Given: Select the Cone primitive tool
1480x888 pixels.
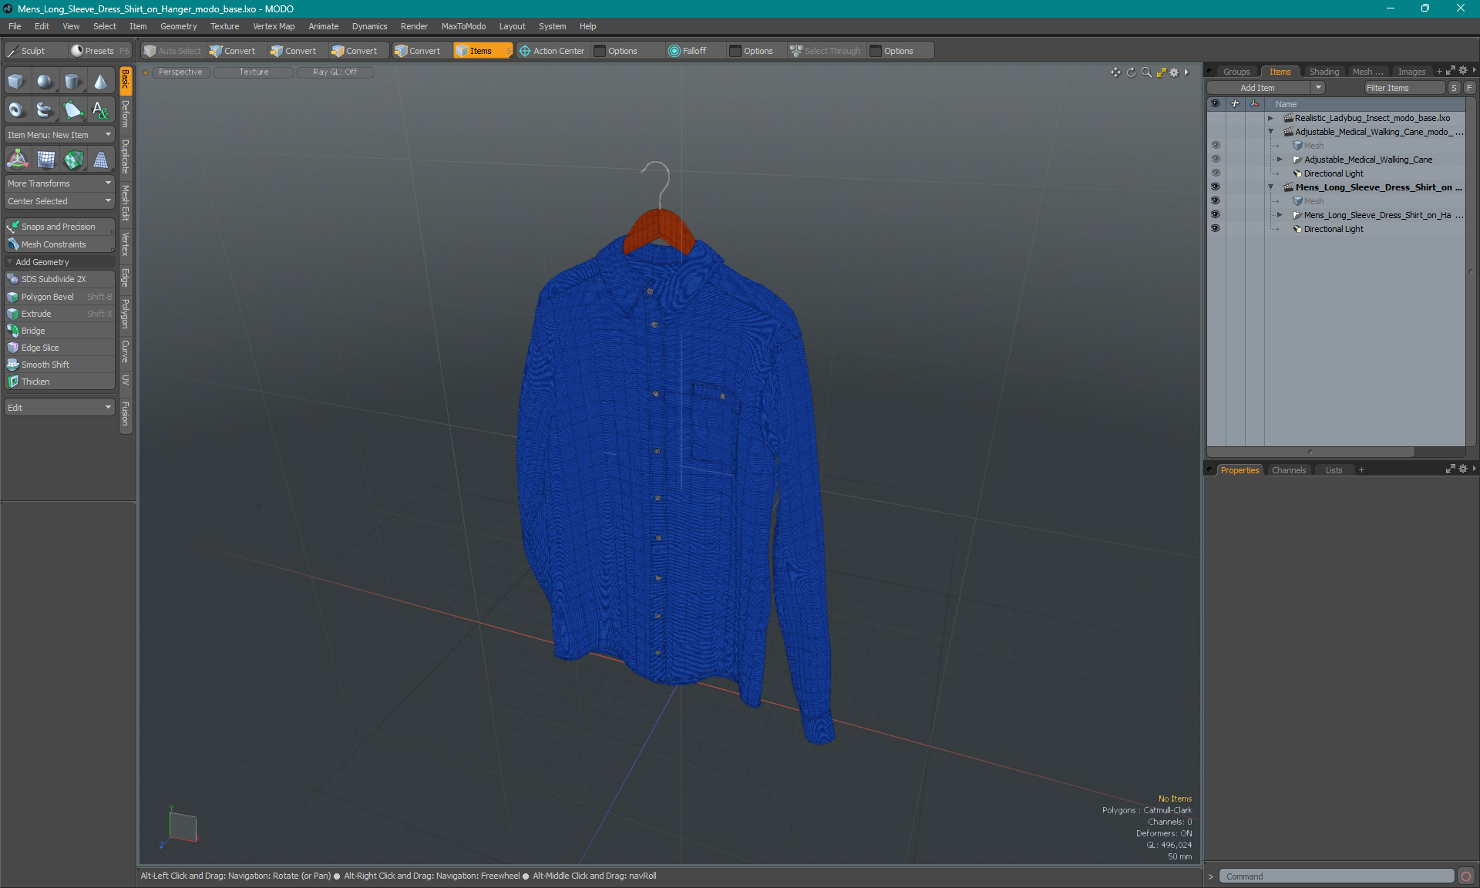Looking at the screenshot, I should [100, 82].
